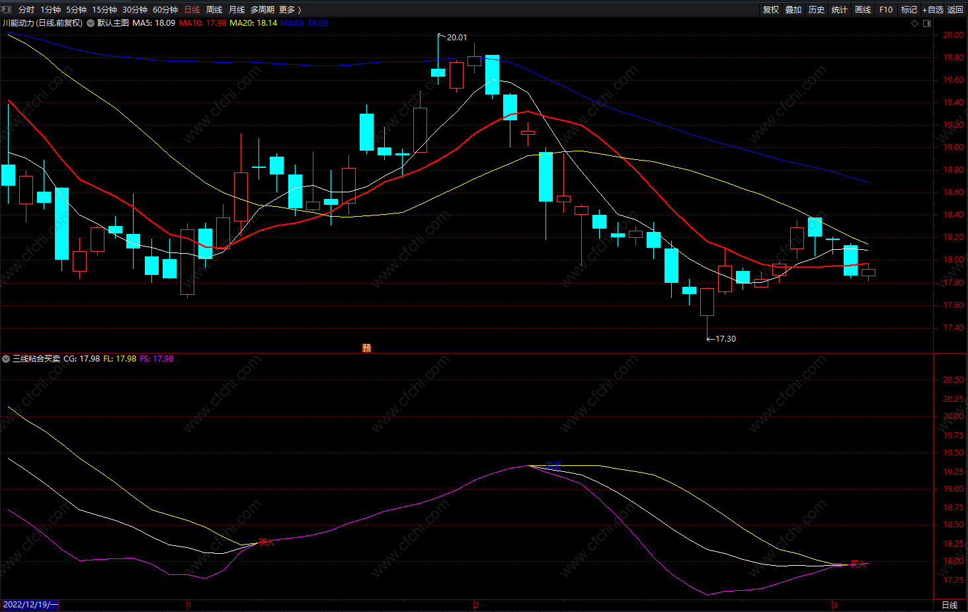Add stock to watchlist via +自选
The height and width of the screenshot is (612, 968).
tap(933, 10)
